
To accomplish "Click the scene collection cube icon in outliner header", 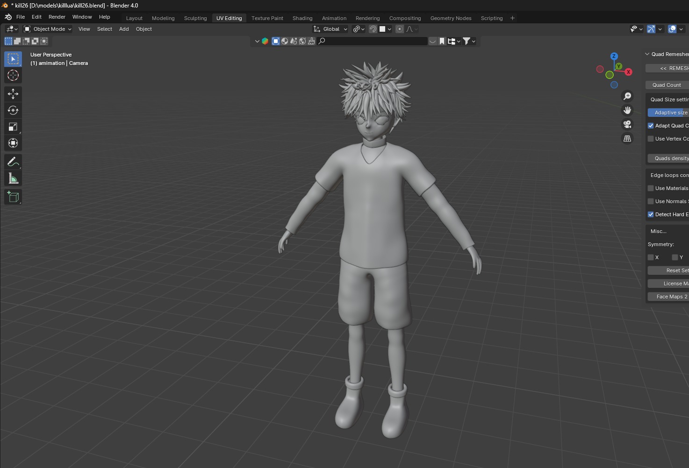I will (265, 41).
